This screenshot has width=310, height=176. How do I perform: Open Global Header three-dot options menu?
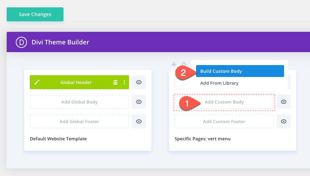point(124,82)
